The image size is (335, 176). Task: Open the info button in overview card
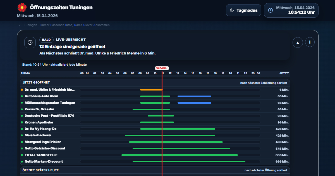click(310, 42)
